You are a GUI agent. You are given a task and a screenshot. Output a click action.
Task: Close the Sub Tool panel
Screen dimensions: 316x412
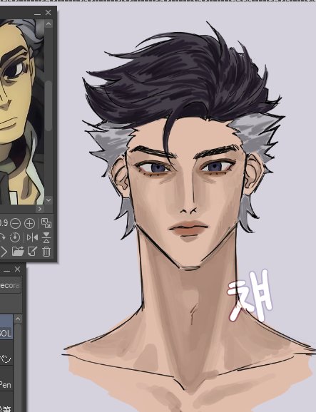tap(17, 269)
